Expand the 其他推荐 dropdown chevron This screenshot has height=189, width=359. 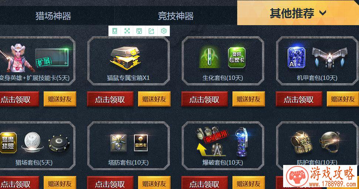click(x=323, y=13)
